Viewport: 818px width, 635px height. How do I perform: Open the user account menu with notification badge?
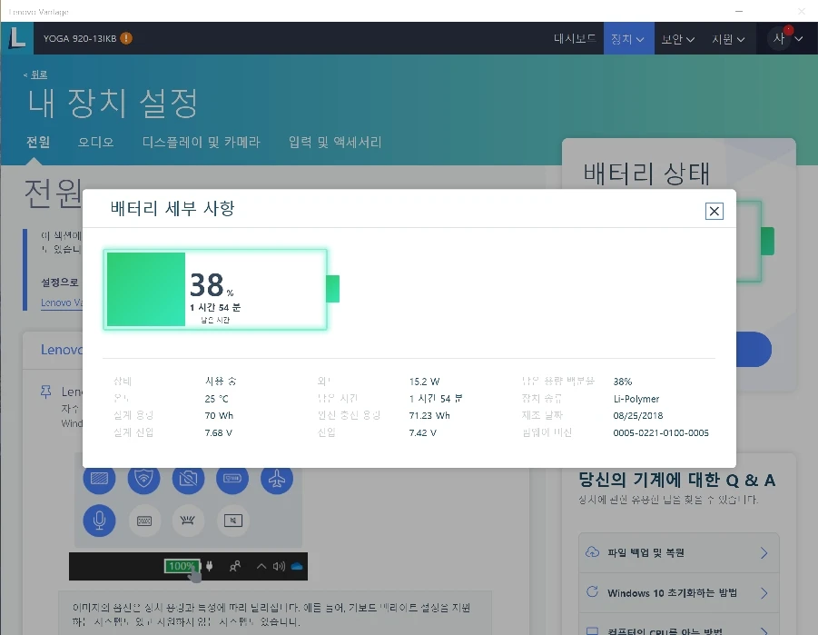click(x=787, y=38)
